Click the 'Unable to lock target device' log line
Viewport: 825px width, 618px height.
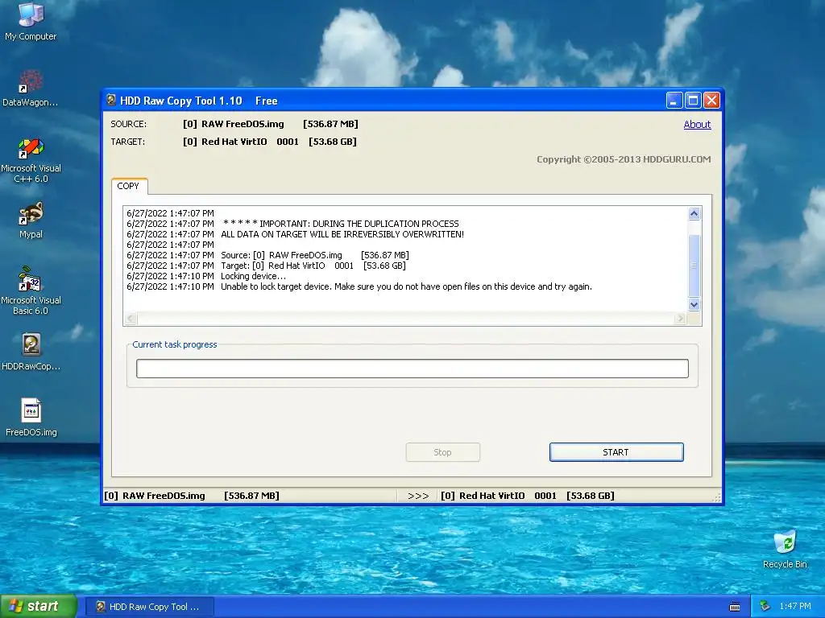click(359, 287)
